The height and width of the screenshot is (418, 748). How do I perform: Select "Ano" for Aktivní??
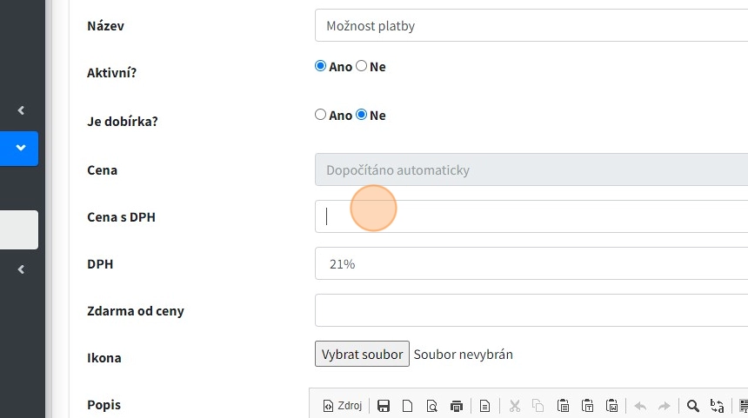[x=320, y=66]
